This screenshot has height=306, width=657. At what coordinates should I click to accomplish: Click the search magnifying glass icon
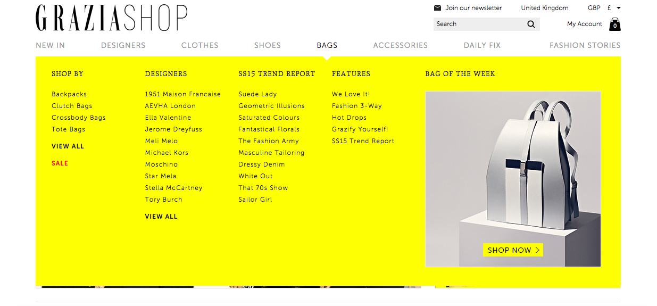[x=531, y=24]
